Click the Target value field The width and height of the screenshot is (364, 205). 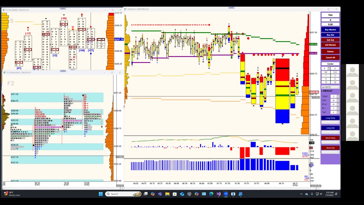[x=334, y=96]
